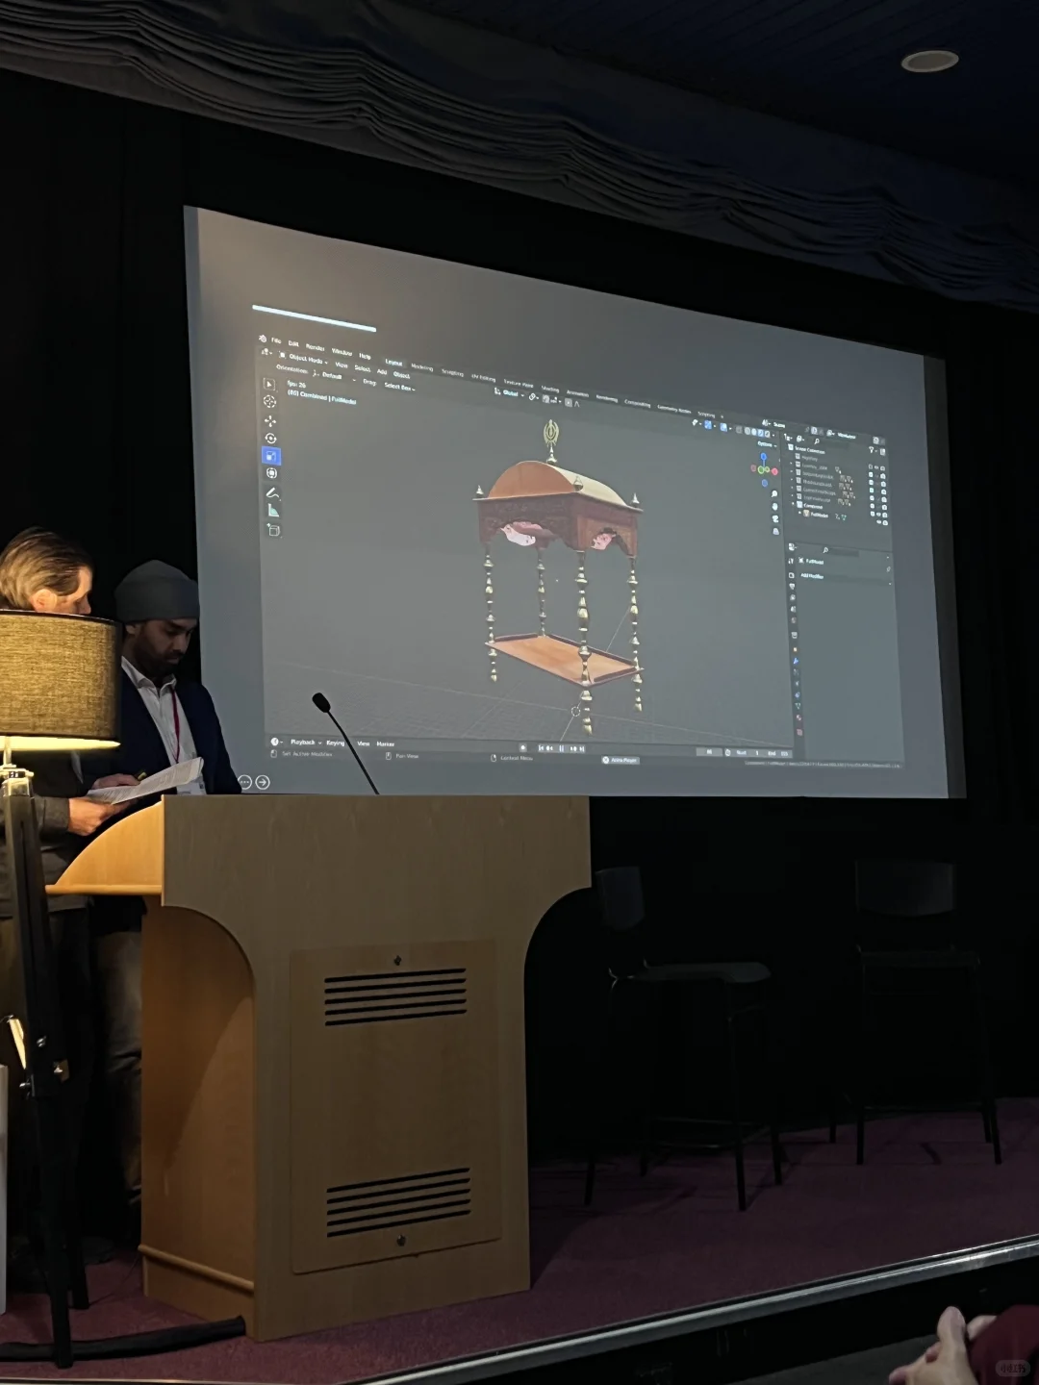Toggle the camera view icon

(775, 518)
